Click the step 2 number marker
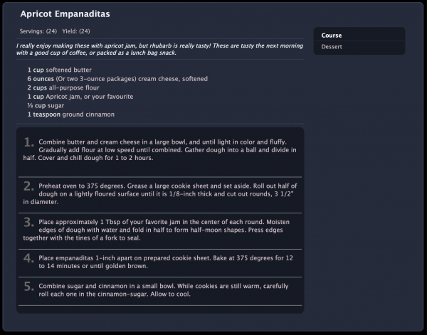This screenshot has height=335, width=427. (28, 186)
